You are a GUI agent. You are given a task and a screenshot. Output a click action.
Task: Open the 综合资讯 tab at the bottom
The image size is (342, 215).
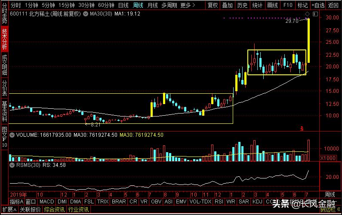point(54,209)
